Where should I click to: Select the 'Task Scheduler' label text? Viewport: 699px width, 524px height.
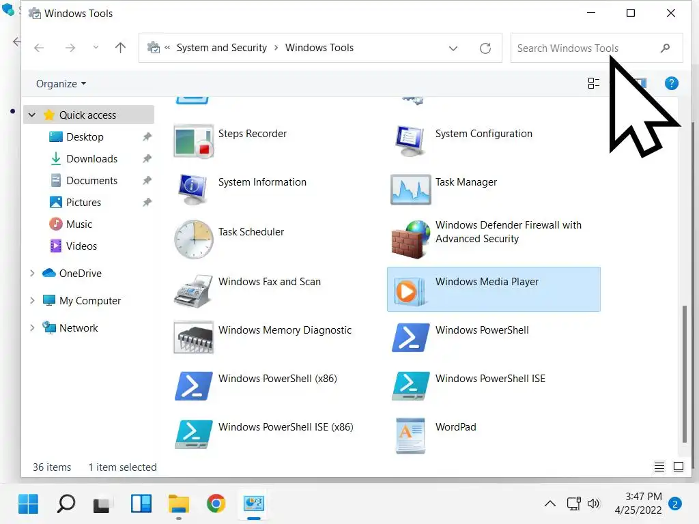click(x=251, y=232)
